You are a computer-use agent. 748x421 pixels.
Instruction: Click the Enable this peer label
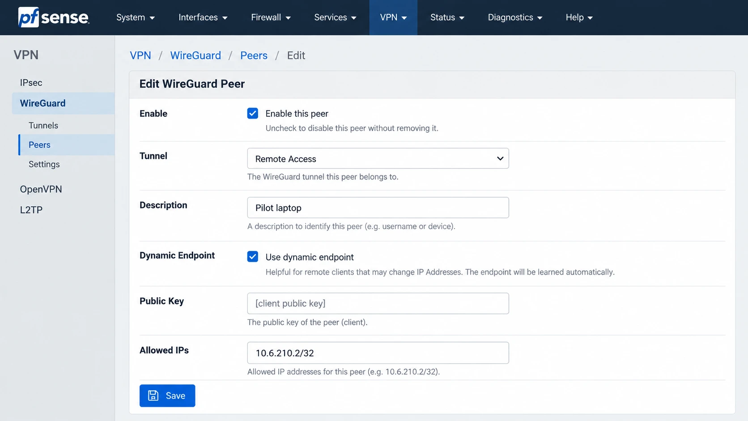pyautogui.click(x=297, y=114)
